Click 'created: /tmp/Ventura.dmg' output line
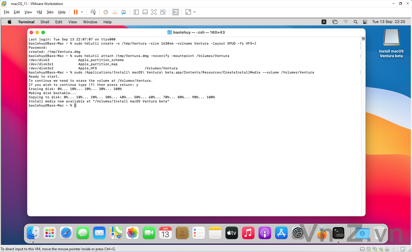This screenshot has height=252, width=412. [x=54, y=52]
